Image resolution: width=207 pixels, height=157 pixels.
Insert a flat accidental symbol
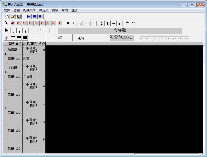coord(74,23)
